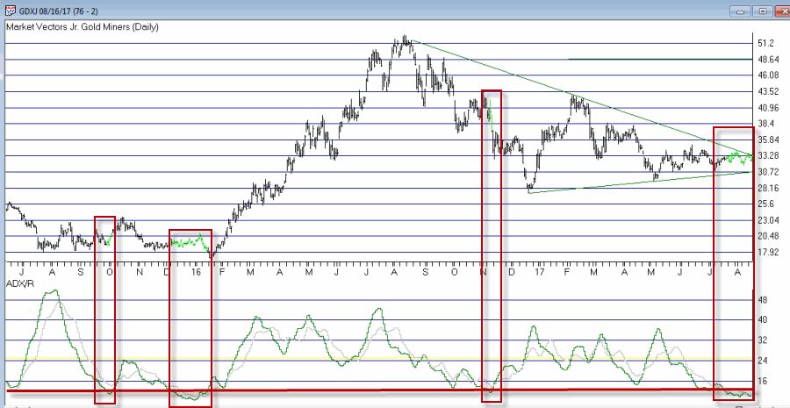Click the chart window icon in title bar
This screenshot has height=408, width=790.
tap(10, 10)
